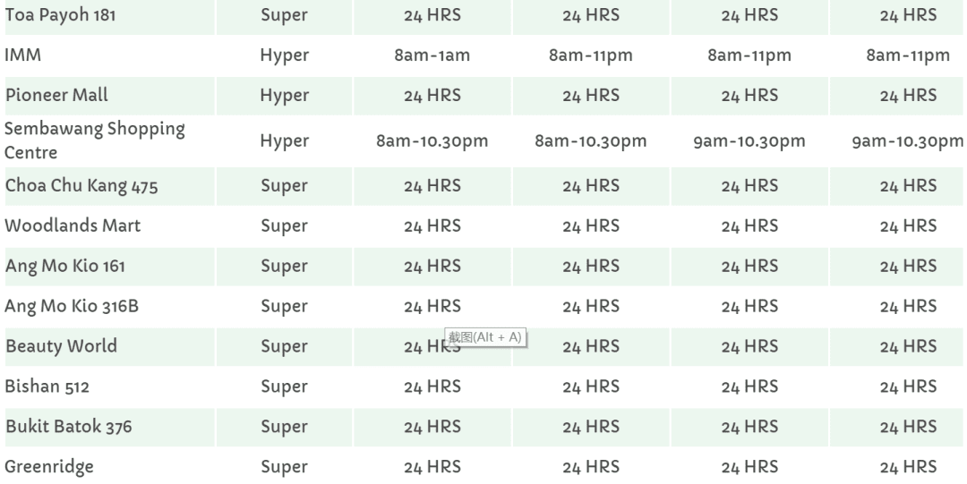Click the Pioneer Mall store name

point(56,96)
